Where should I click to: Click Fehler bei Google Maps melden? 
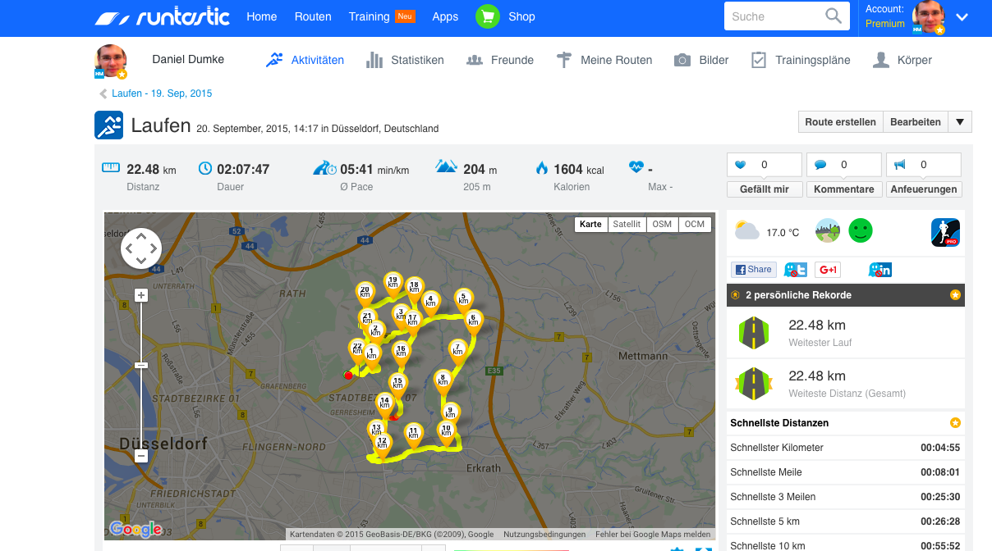pos(653,535)
